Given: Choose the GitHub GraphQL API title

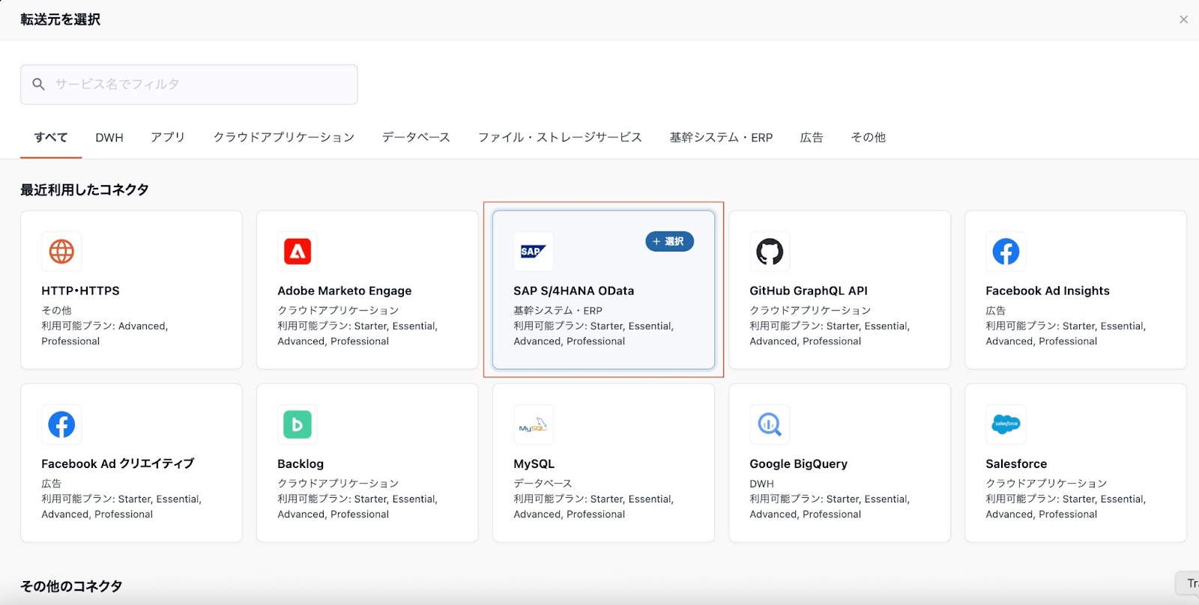Looking at the screenshot, I should pyautogui.click(x=809, y=291).
